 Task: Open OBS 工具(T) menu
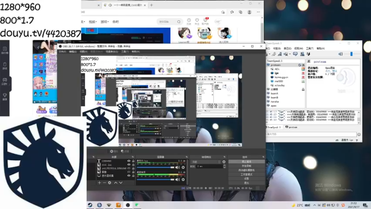click(x=125, y=52)
